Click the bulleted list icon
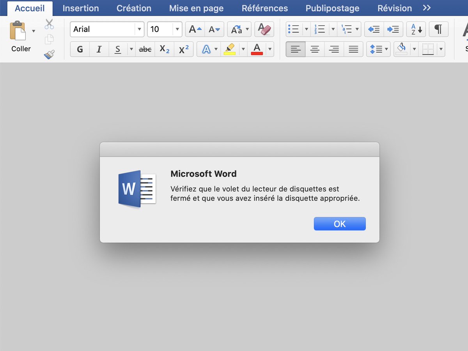Image resolution: width=468 pixels, height=351 pixels. point(294,29)
